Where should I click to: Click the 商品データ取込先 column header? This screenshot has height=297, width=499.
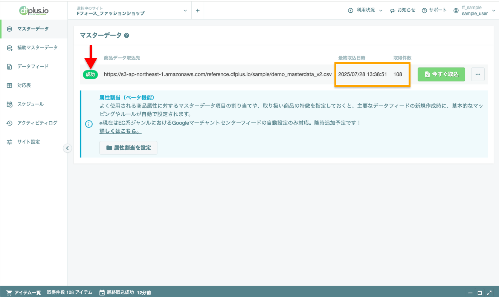click(x=122, y=58)
